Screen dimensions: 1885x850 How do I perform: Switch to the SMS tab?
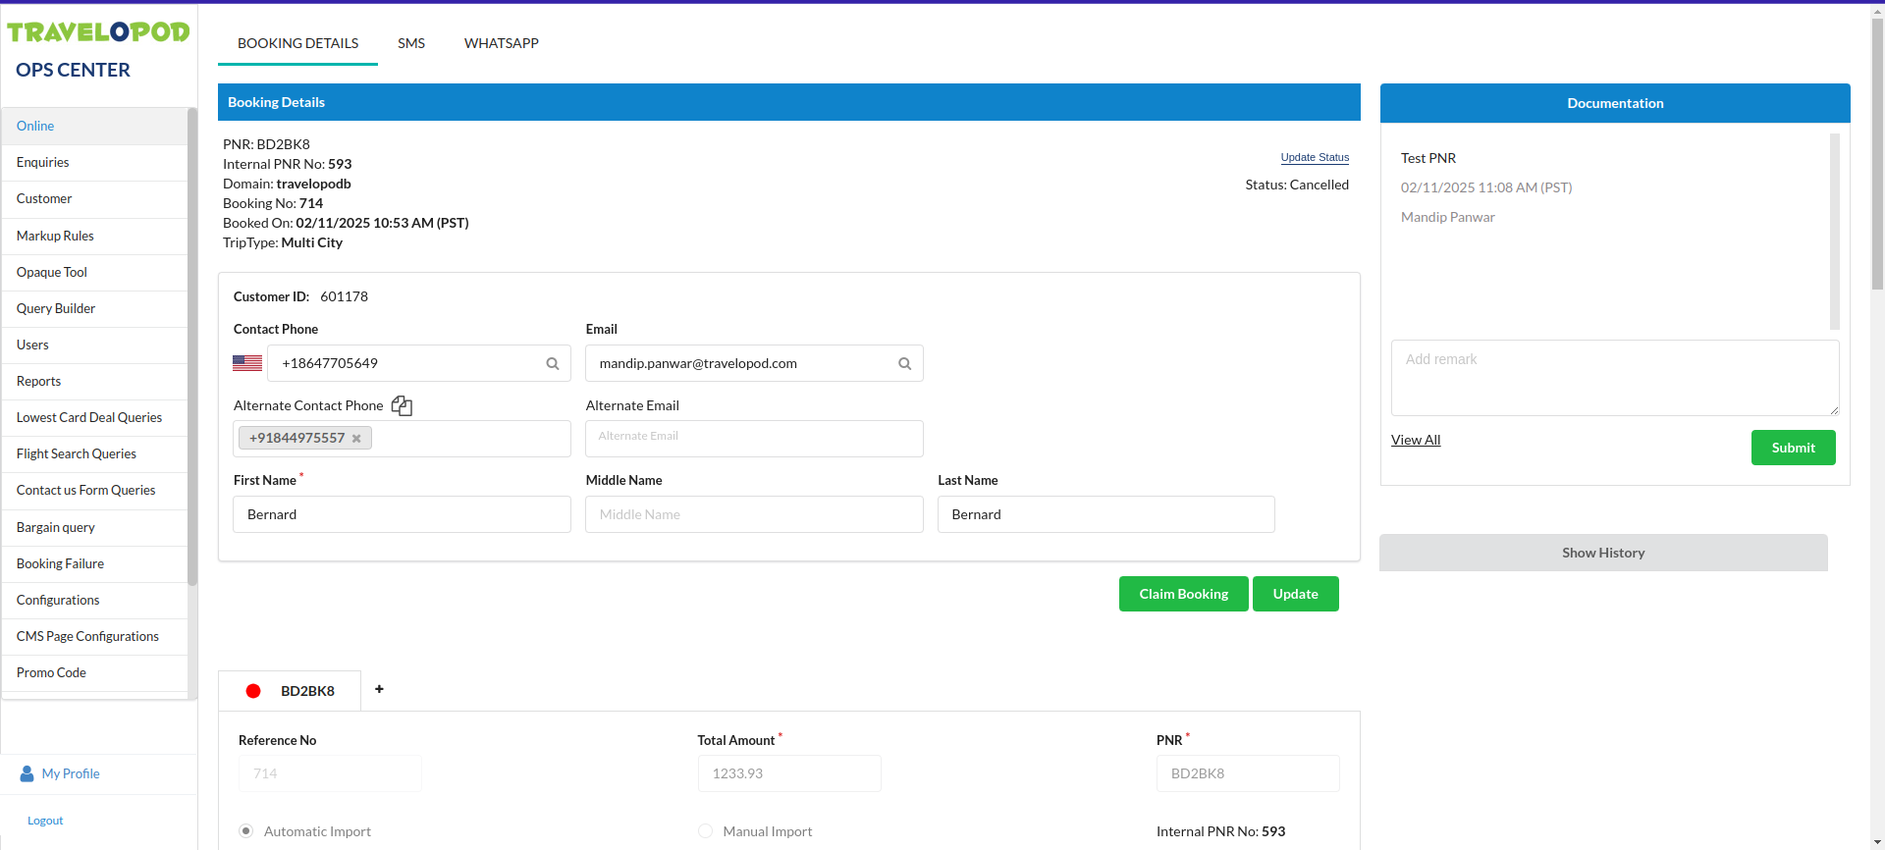click(410, 43)
